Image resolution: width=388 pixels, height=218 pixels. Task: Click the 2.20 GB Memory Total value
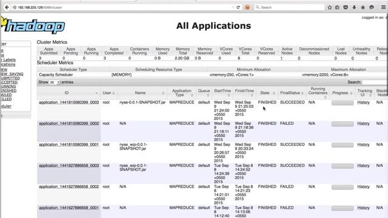[x=182, y=58]
